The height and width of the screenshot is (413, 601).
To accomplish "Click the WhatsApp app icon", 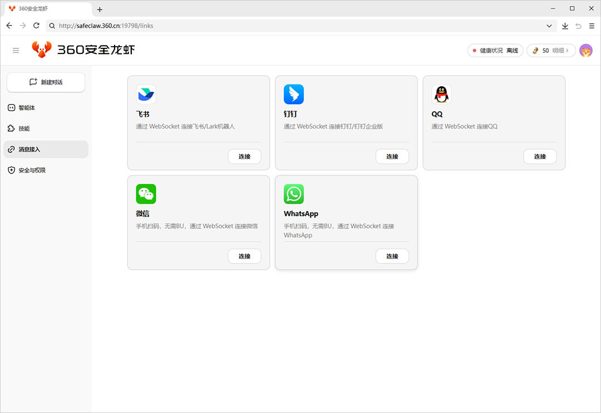I will (294, 194).
